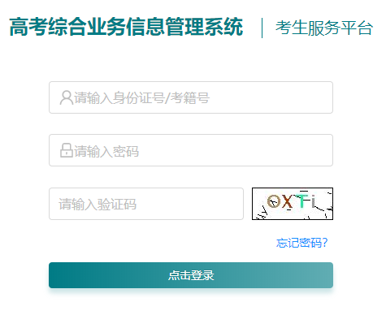Click the 请输入验证码 placeholder text
386x315 pixels.
click(98, 204)
